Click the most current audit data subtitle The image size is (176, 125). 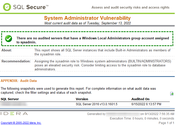point(87,23)
